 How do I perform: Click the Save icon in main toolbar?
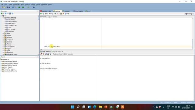pos(7,7)
